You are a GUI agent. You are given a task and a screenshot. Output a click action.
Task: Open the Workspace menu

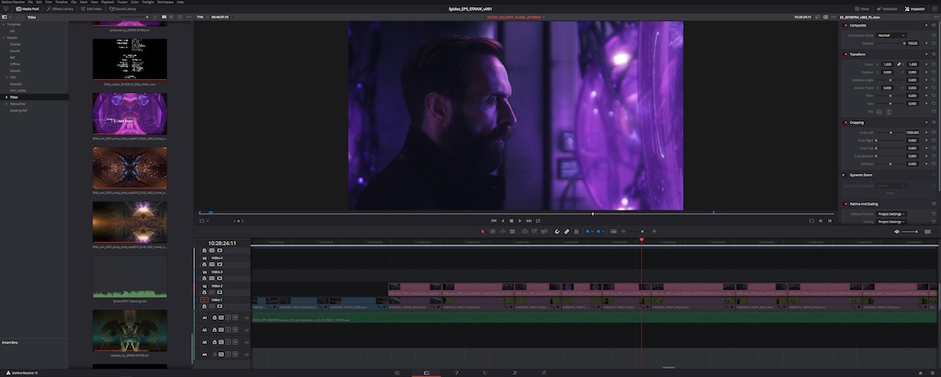tap(165, 3)
